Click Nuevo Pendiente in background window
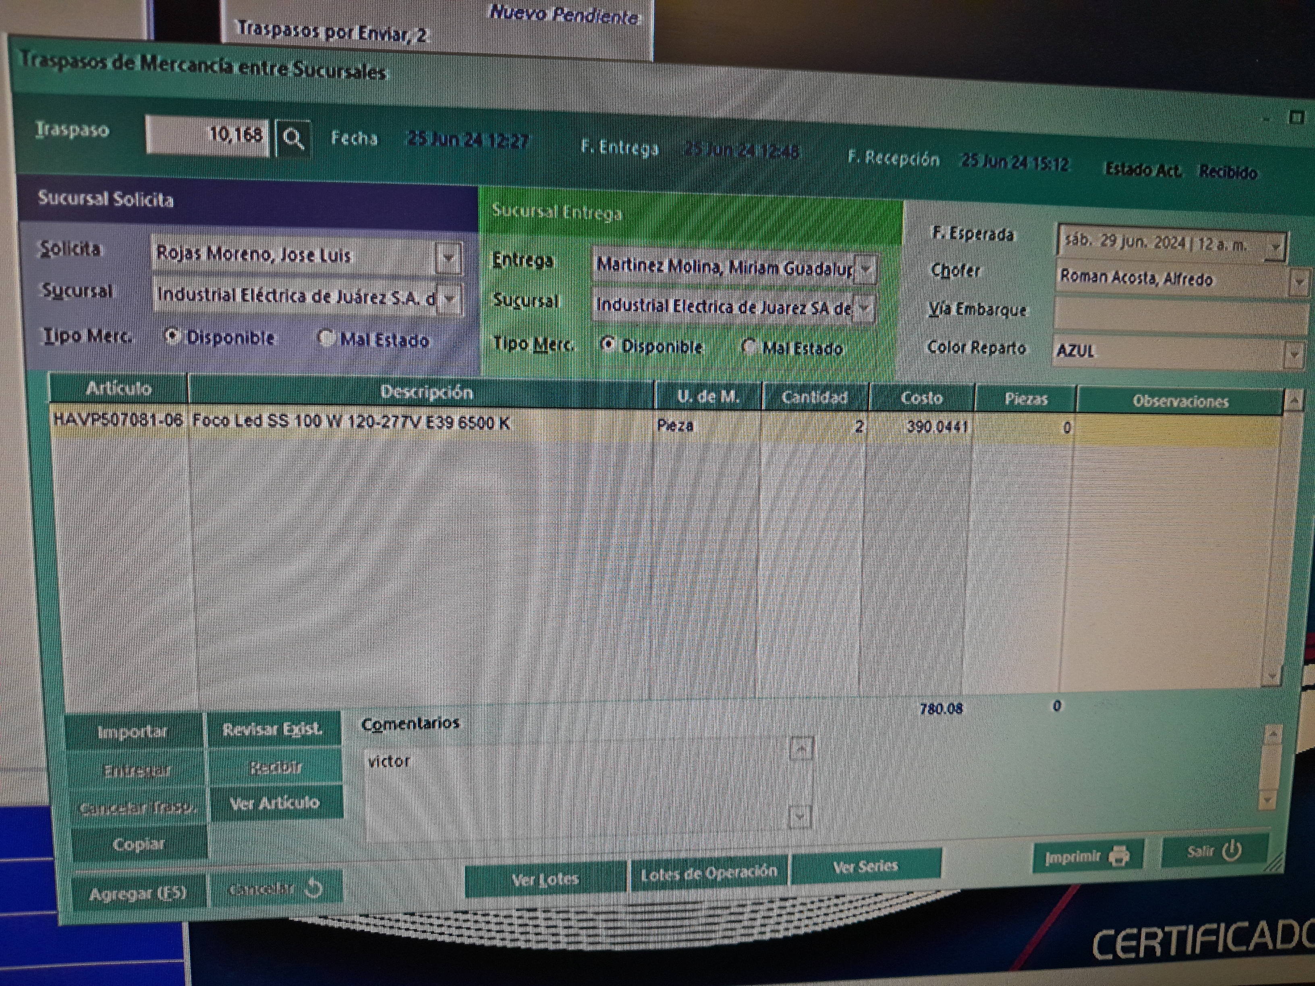Screen dimensions: 1315x986 564,15
